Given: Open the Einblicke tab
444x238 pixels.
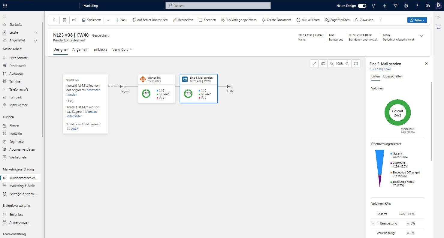Looking at the screenshot, I should click(100, 50).
